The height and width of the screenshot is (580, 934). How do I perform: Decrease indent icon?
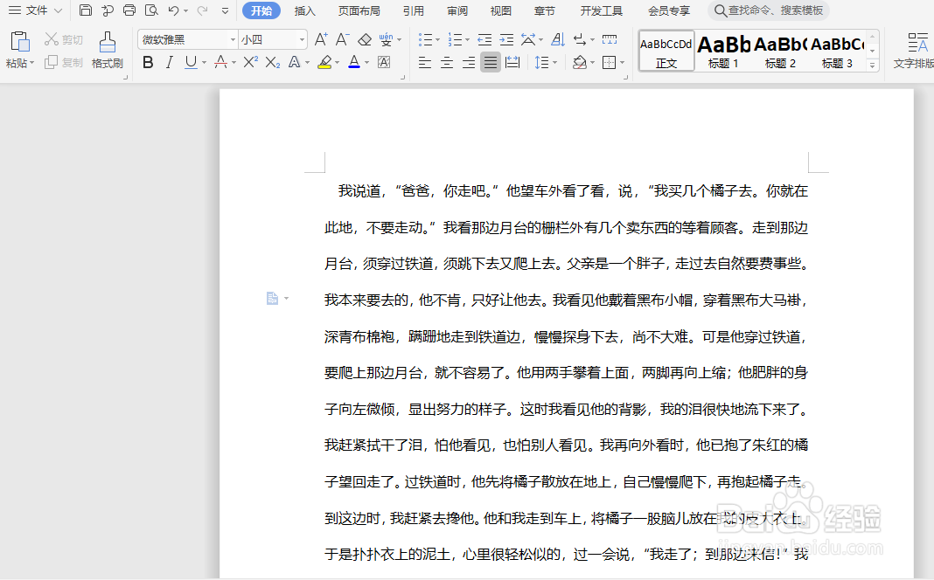pos(484,40)
